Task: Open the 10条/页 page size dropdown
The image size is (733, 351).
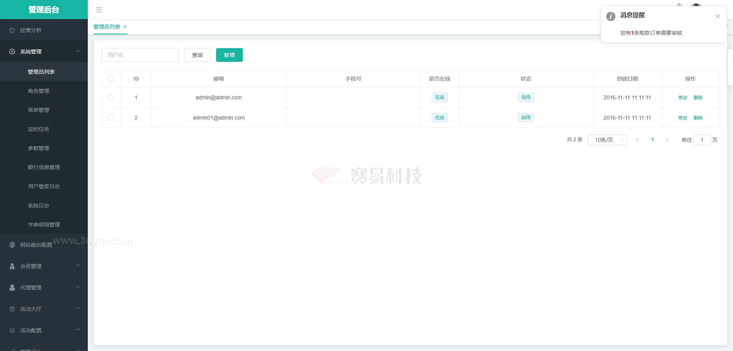Action: pyautogui.click(x=607, y=140)
